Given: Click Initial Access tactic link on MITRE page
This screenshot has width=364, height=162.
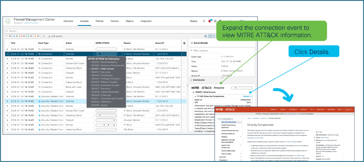Looking at the screenshot, I should pyautogui.click(x=325, y=137).
